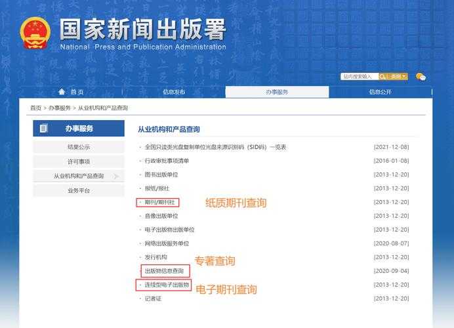
Task: Open the 图书出版单位 link
Action: coord(161,174)
